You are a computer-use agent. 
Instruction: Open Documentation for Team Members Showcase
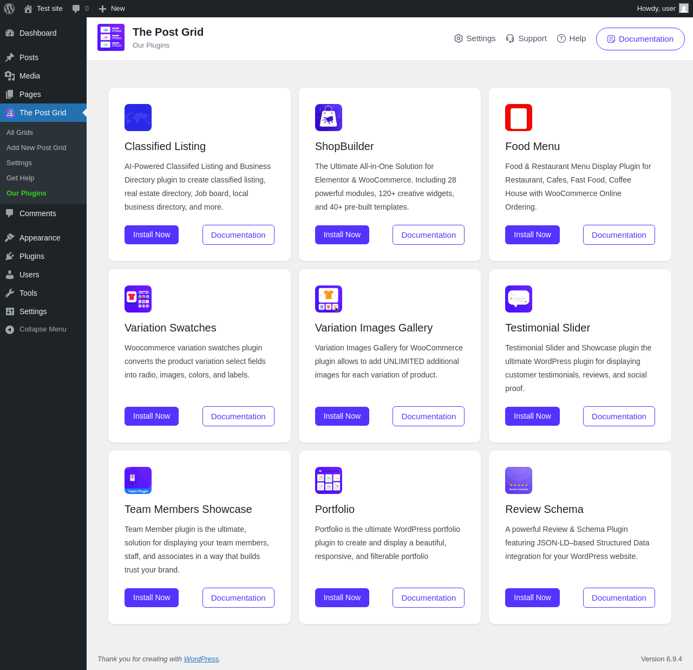(238, 598)
